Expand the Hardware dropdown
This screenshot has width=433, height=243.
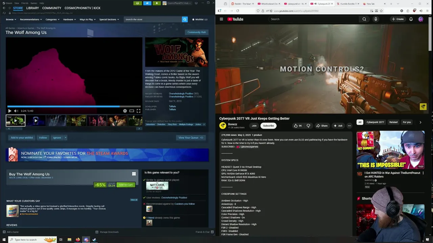tap(69, 19)
